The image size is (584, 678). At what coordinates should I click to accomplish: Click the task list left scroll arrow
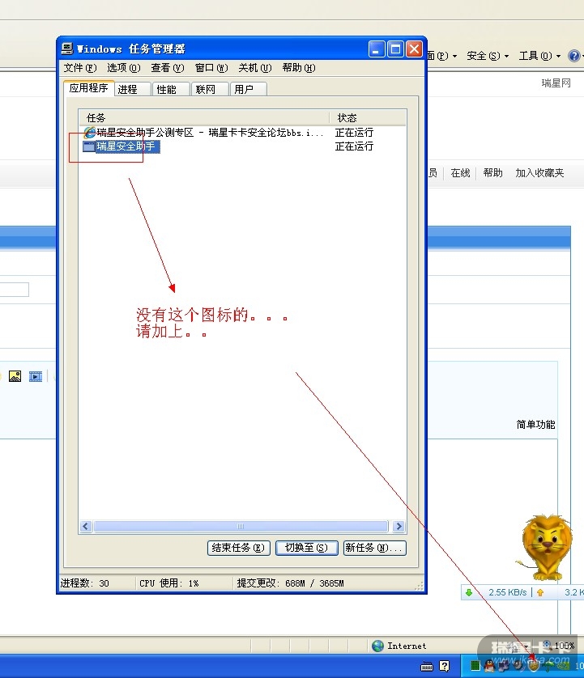pos(86,526)
